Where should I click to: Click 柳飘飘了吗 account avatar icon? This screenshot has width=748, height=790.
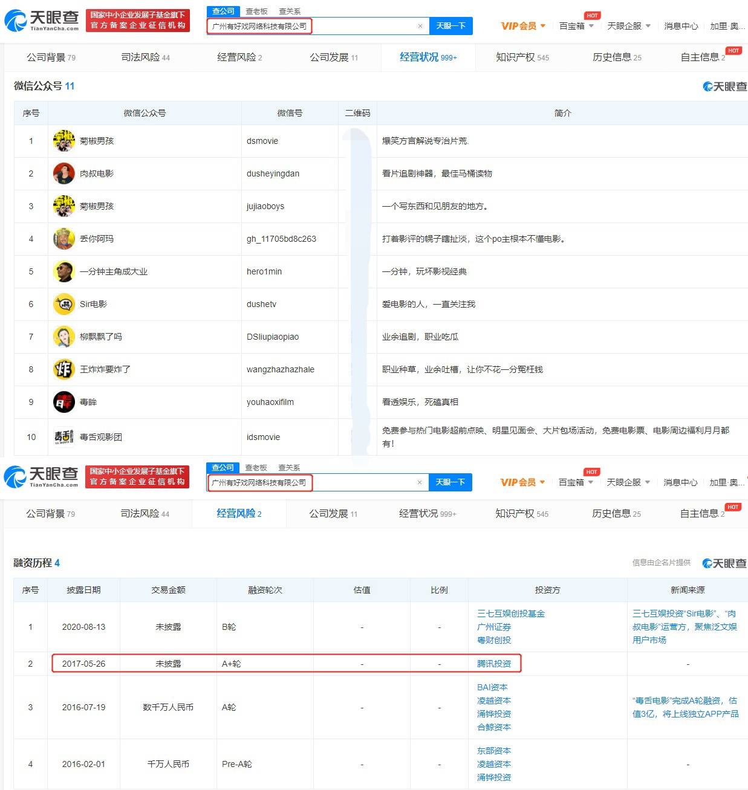(x=63, y=337)
